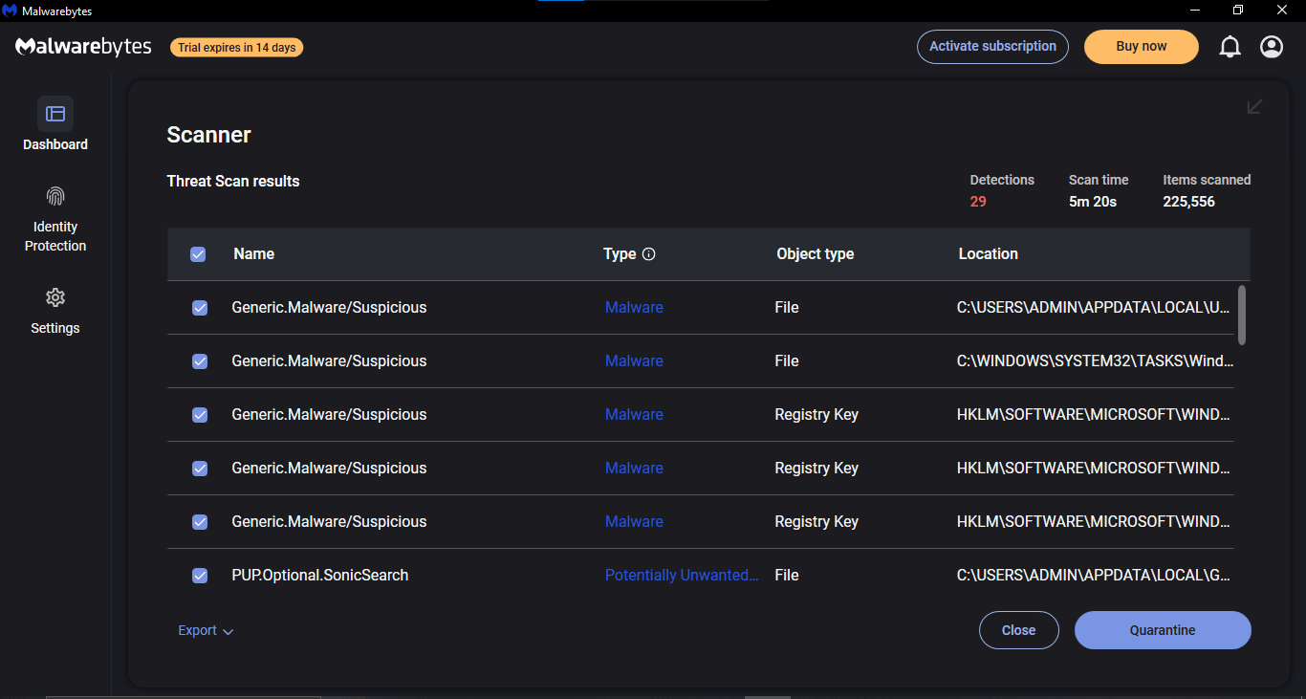1306x699 pixels.
Task: Open notifications bell icon
Action: click(x=1230, y=46)
